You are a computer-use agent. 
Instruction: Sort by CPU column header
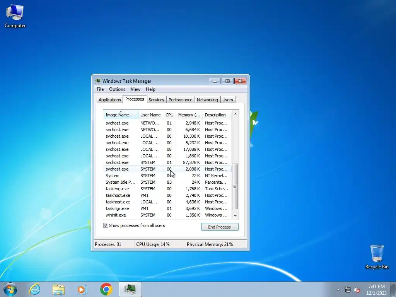click(x=169, y=115)
